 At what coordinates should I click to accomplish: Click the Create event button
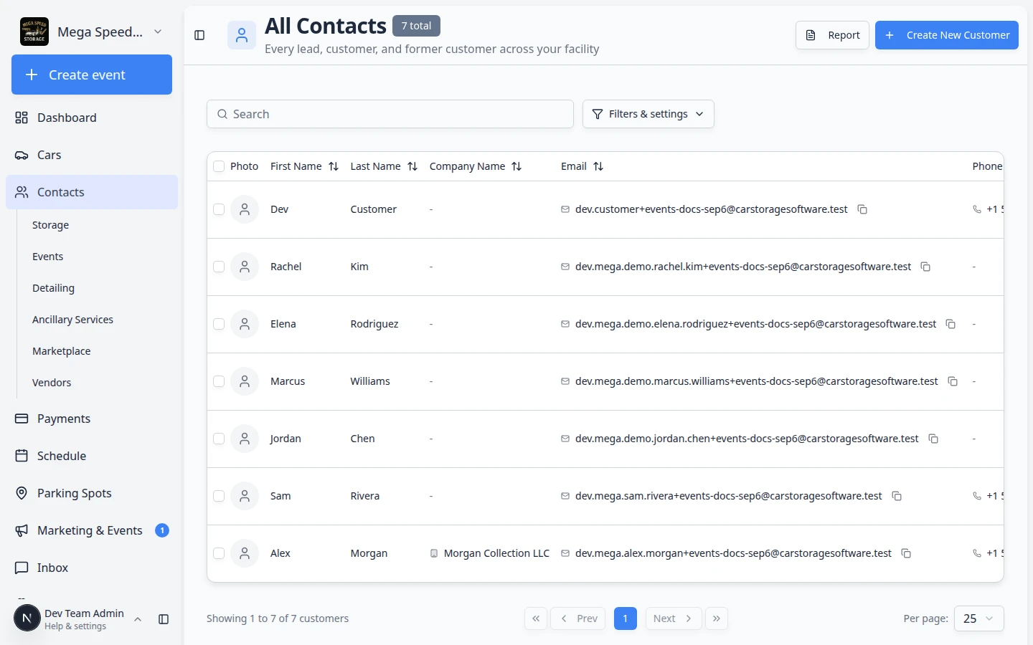coord(92,75)
